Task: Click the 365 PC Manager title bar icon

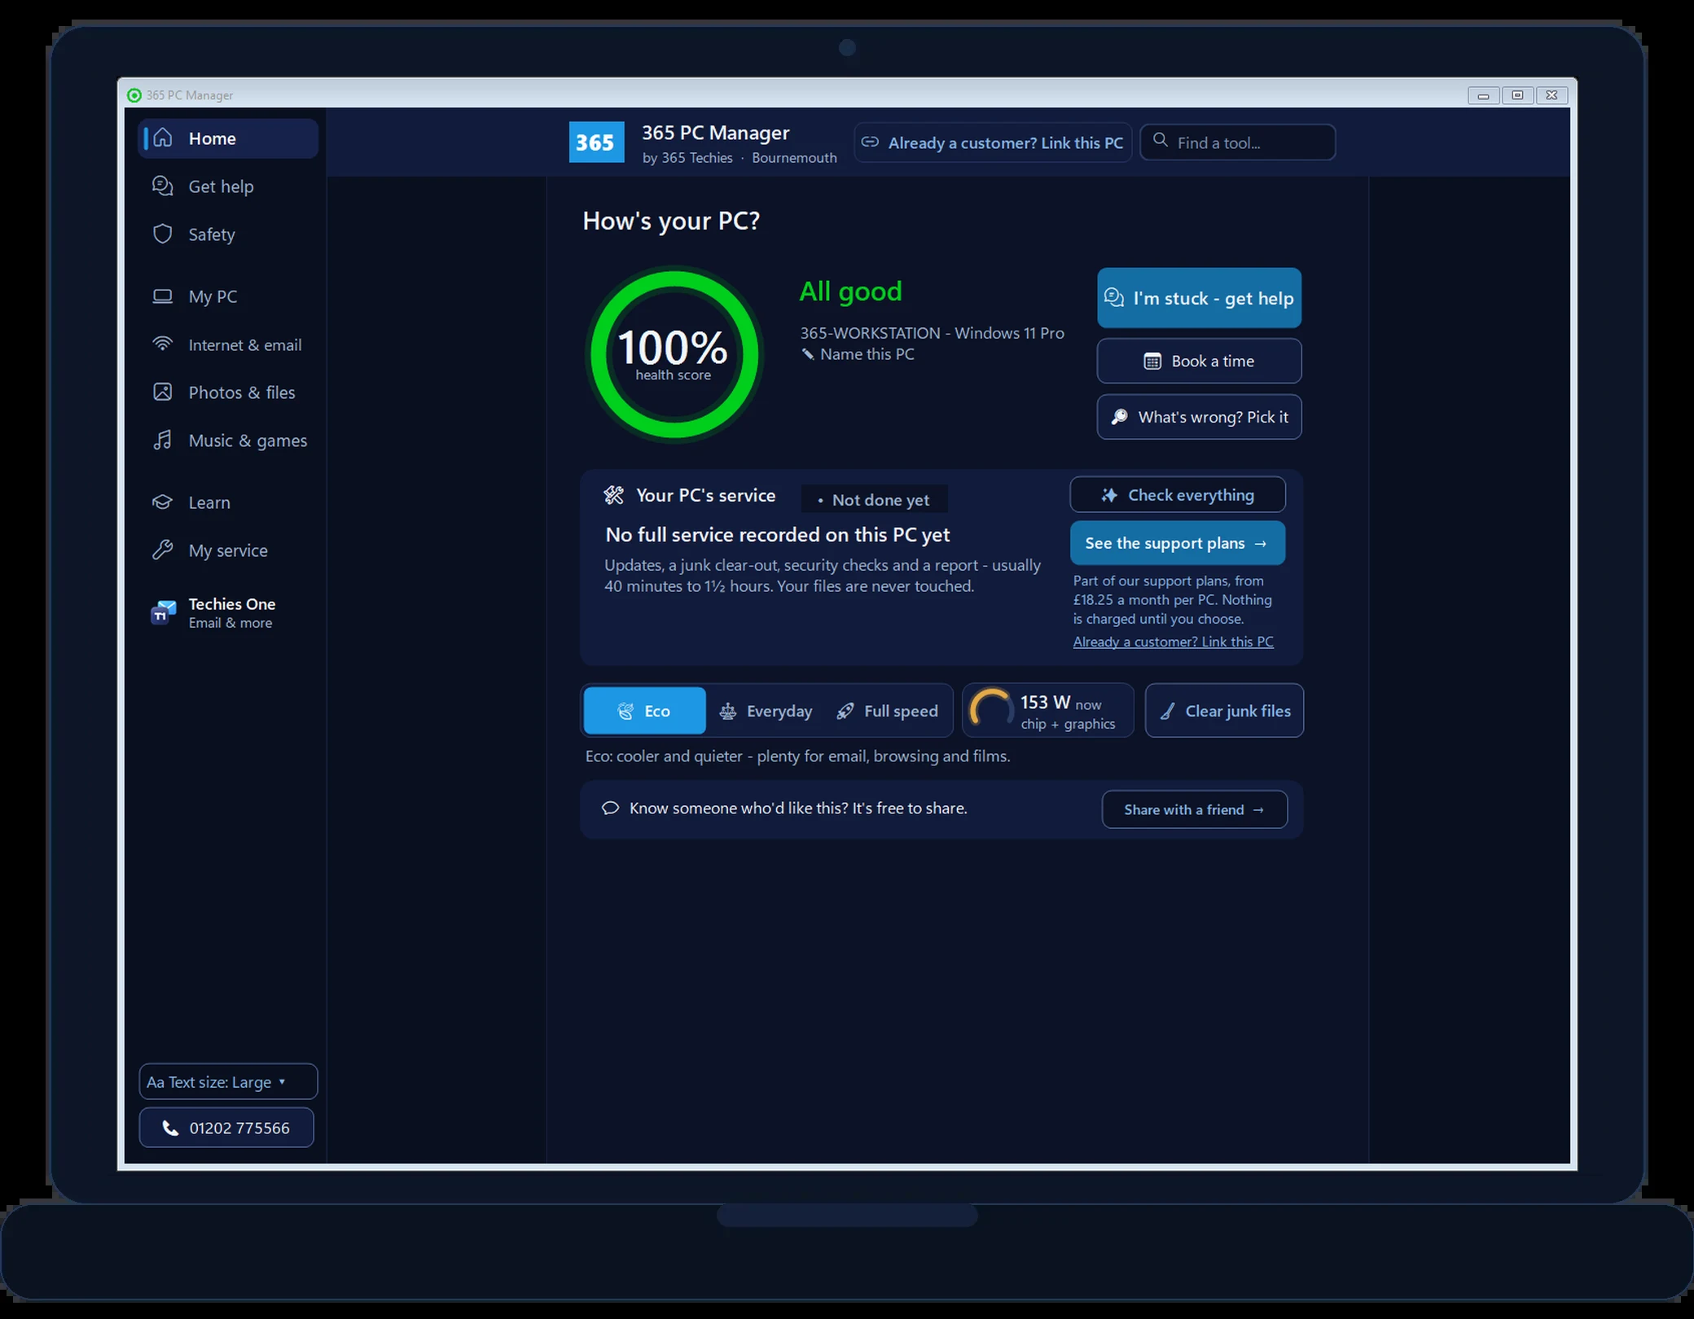Action: point(134,95)
